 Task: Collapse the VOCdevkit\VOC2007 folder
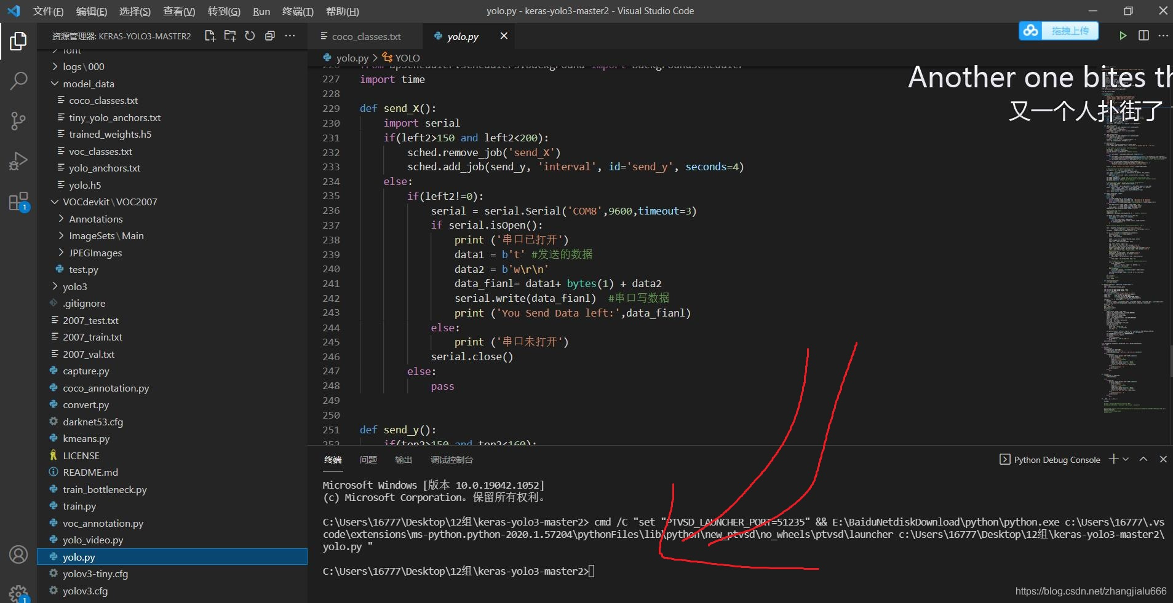tap(172, 202)
